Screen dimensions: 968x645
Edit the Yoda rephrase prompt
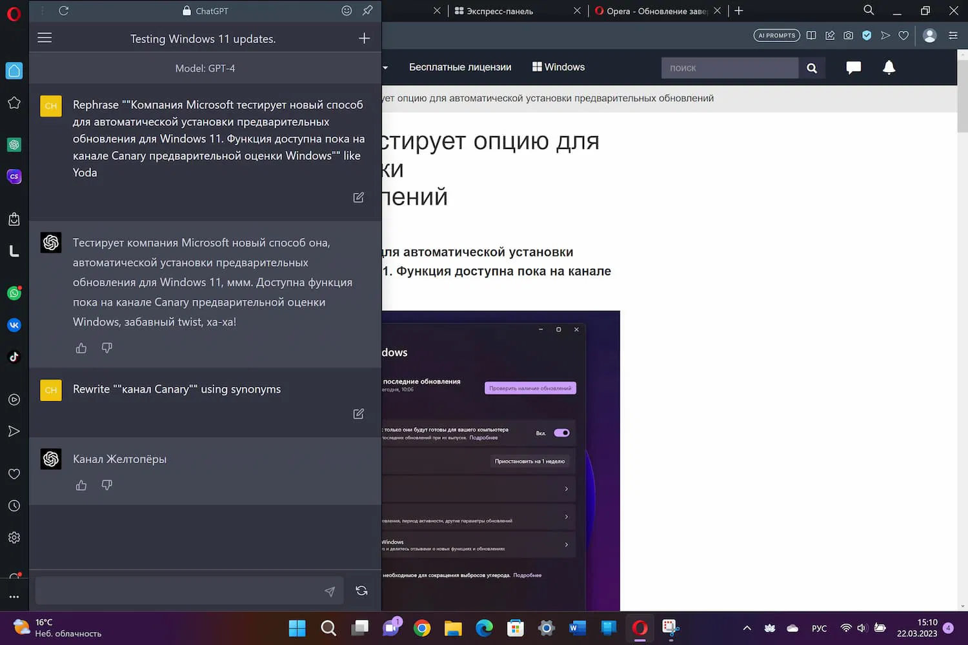click(359, 197)
